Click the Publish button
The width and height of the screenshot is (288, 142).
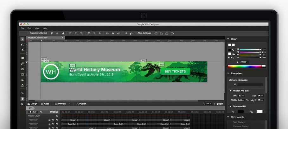click(x=81, y=104)
